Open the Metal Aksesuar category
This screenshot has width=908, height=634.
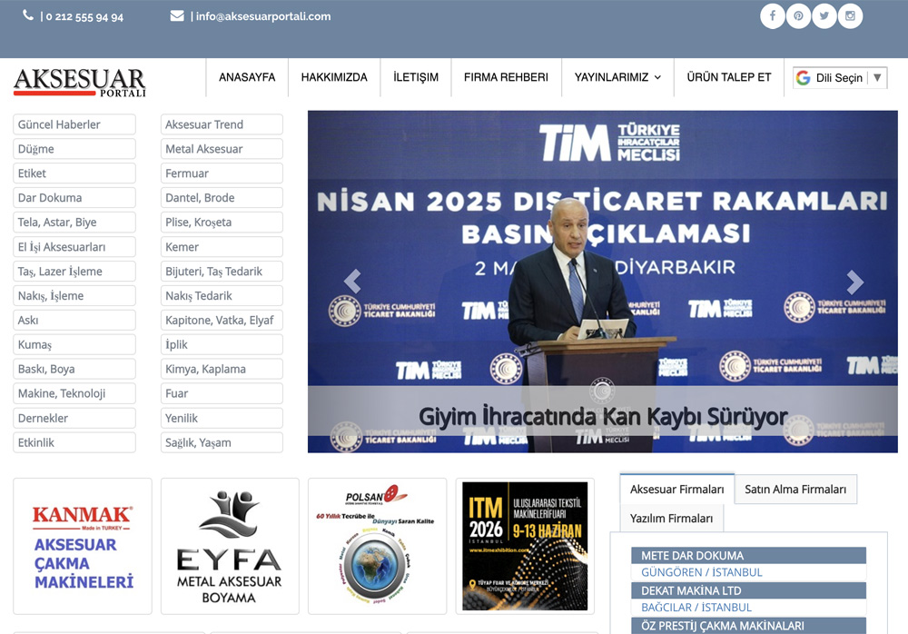(x=222, y=149)
